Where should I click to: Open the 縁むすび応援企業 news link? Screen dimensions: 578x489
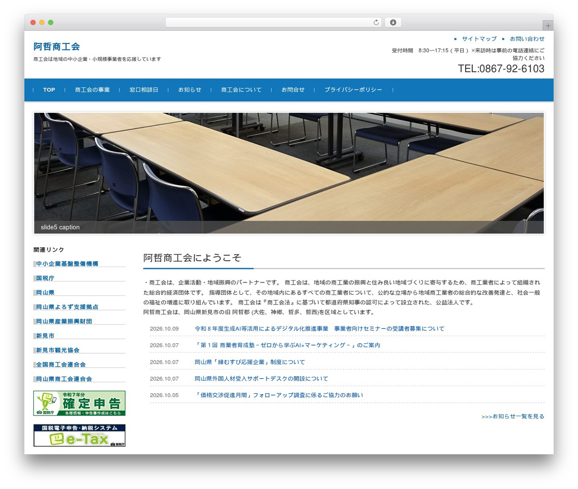tap(250, 362)
